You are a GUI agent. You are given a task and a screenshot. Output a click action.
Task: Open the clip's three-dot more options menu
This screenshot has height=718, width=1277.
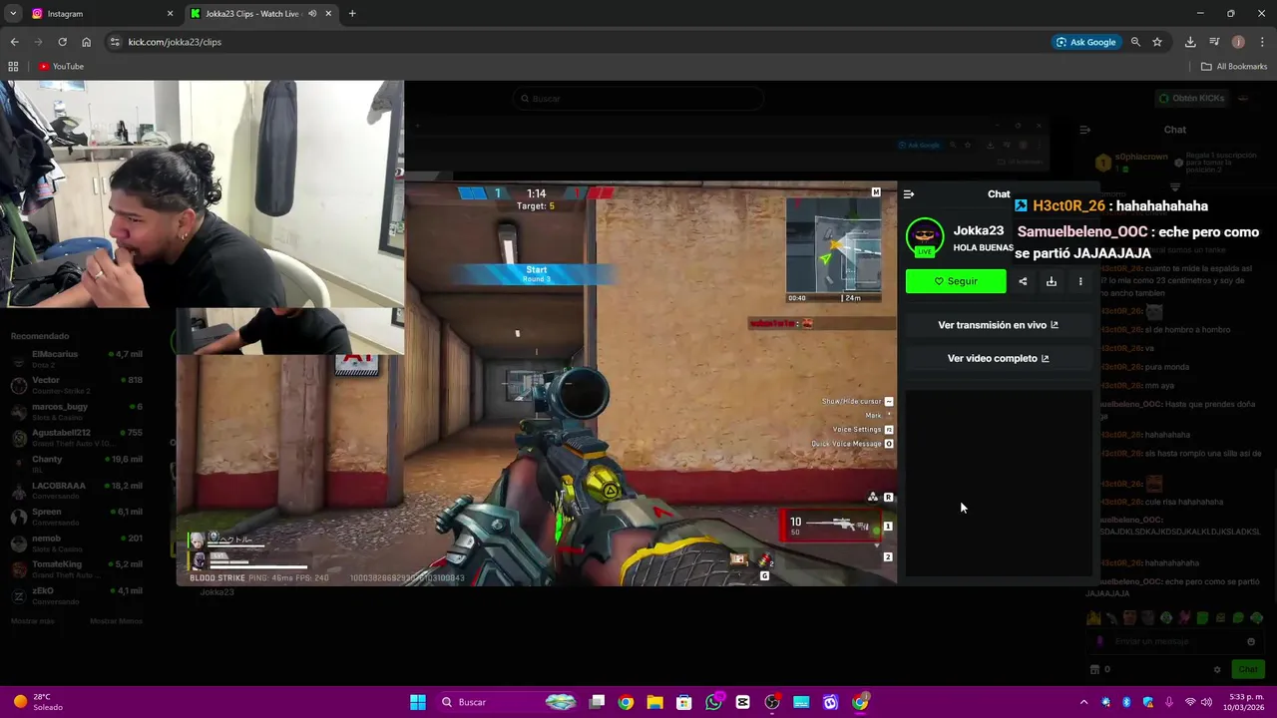1080,281
